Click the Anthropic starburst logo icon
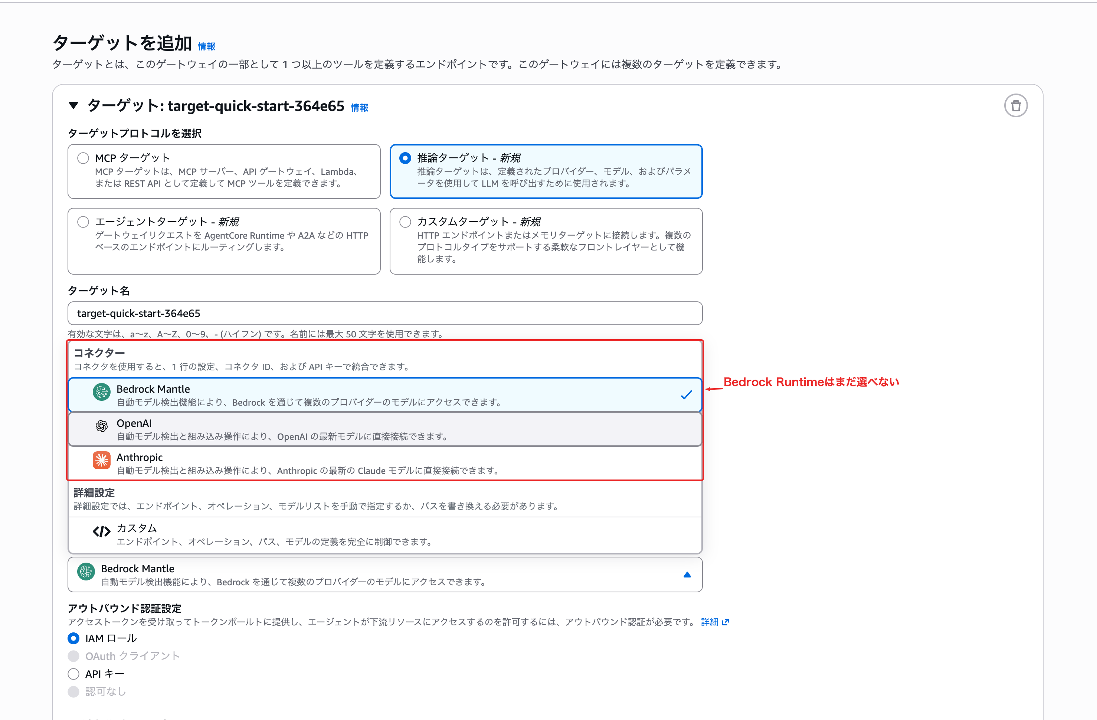Image resolution: width=1097 pixels, height=720 pixels. tap(101, 460)
